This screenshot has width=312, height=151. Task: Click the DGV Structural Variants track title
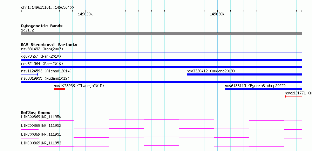click(x=49, y=45)
